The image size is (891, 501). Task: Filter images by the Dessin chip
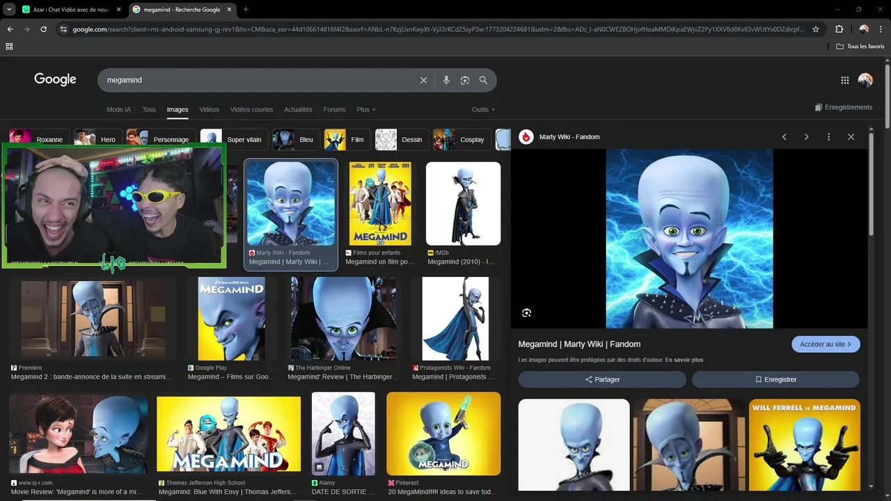402,139
